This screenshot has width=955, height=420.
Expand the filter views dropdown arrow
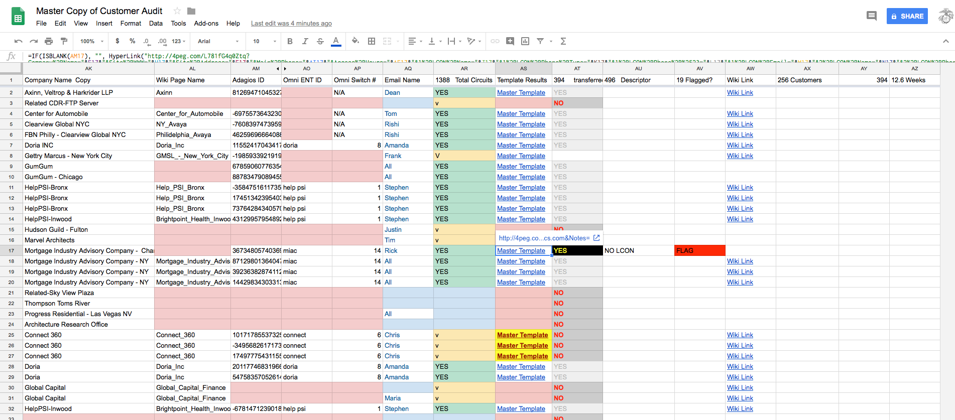click(x=551, y=41)
